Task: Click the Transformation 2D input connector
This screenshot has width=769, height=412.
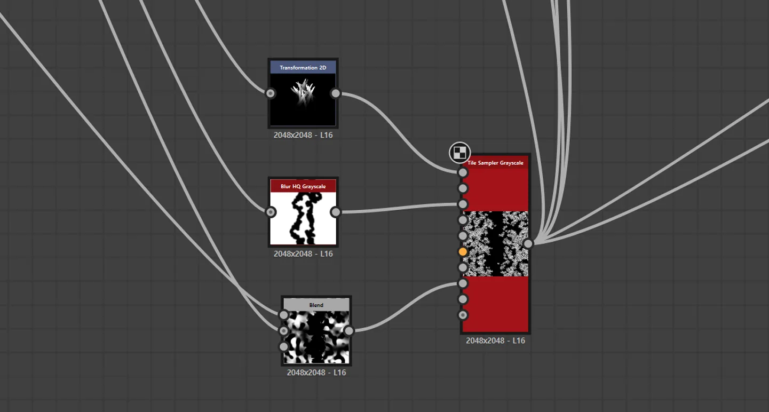Action: (271, 93)
